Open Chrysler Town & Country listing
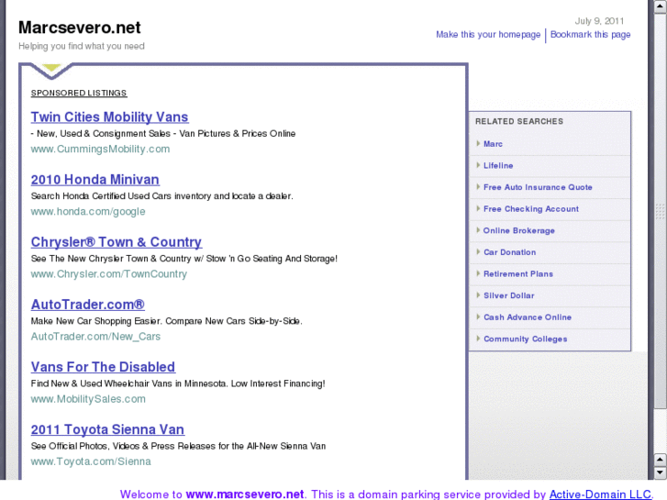The width and height of the screenshot is (667, 500). coord(117,242)
